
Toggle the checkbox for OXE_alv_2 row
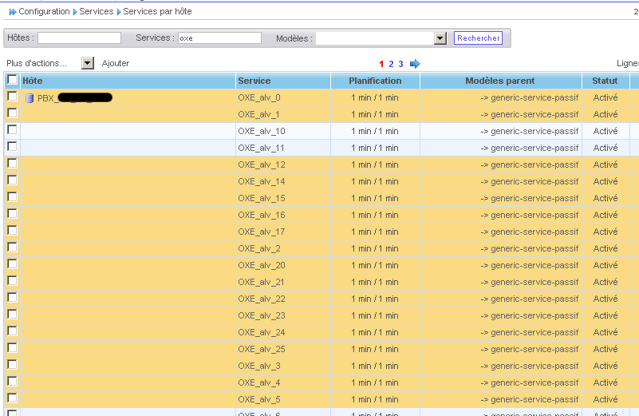12,248
